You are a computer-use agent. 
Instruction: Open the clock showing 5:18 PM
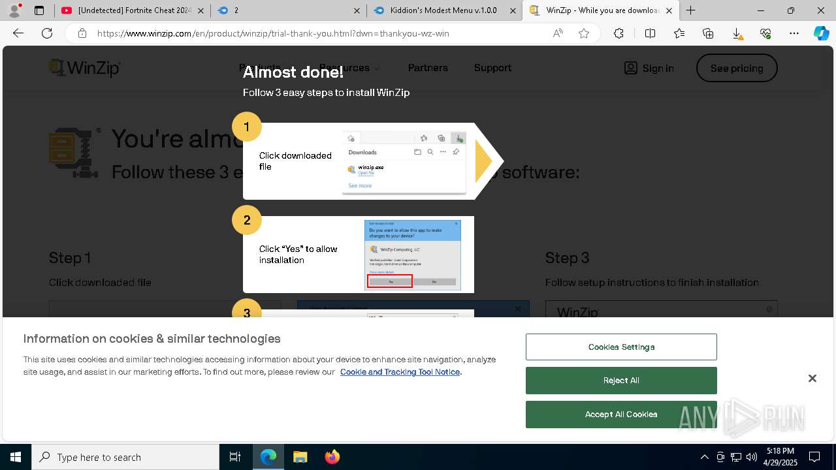coord(780,457)
